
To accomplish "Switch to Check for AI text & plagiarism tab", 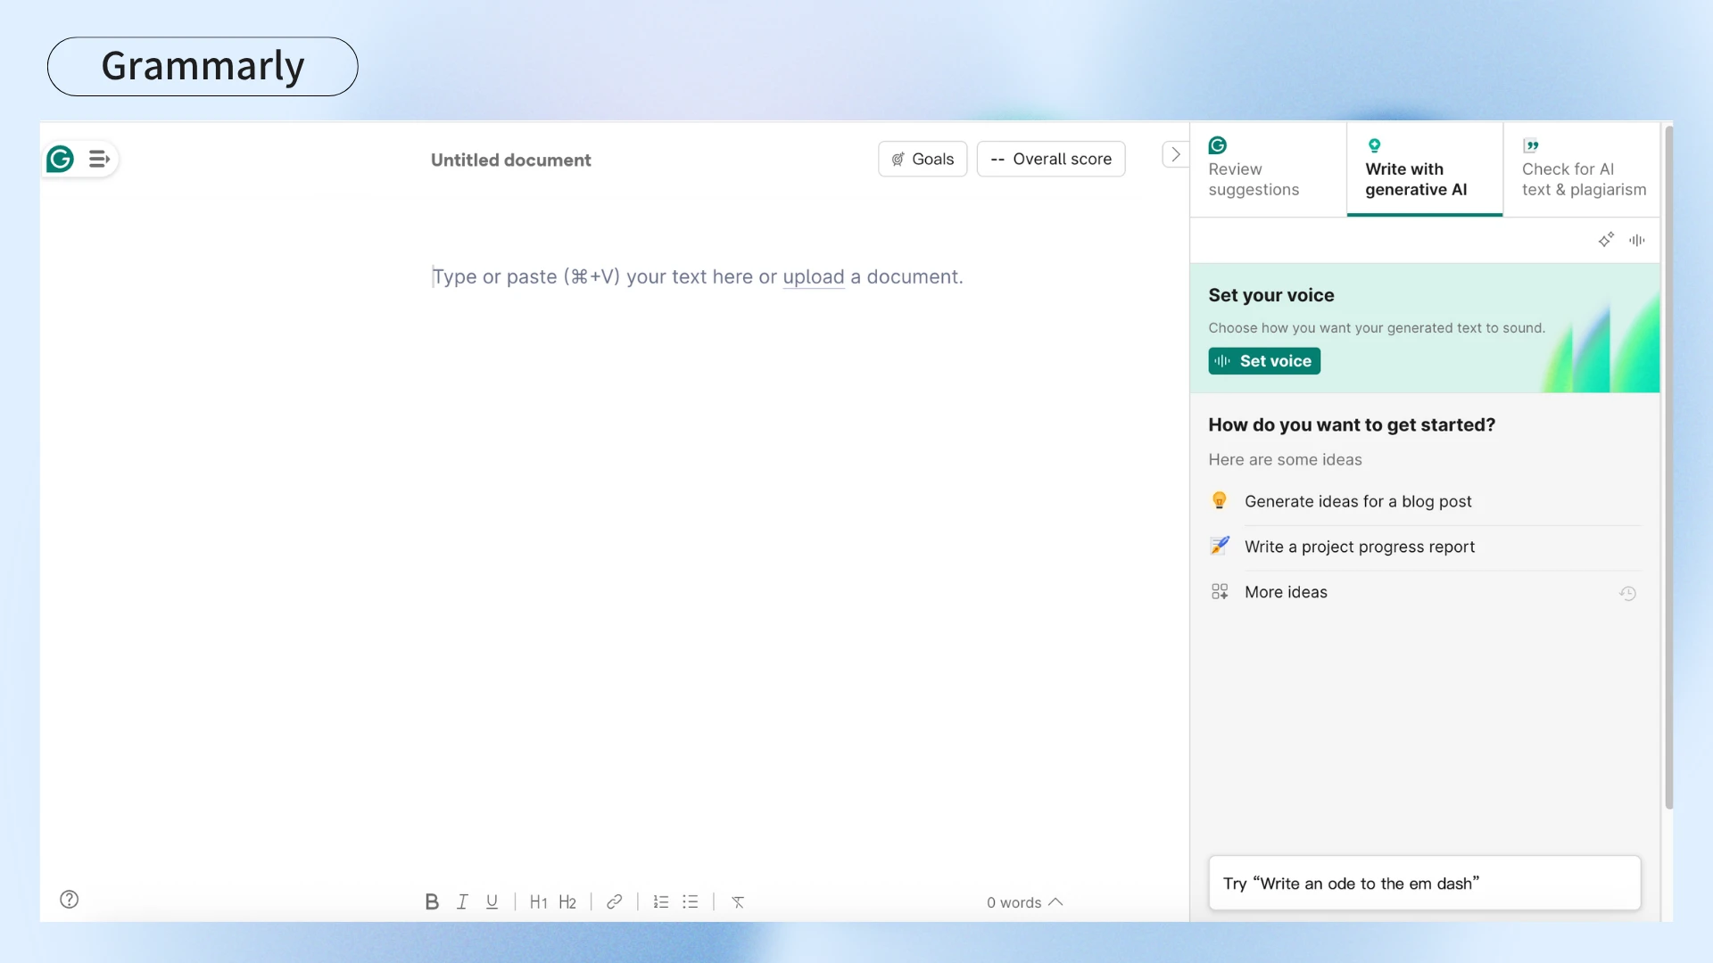I will 1582,169.
